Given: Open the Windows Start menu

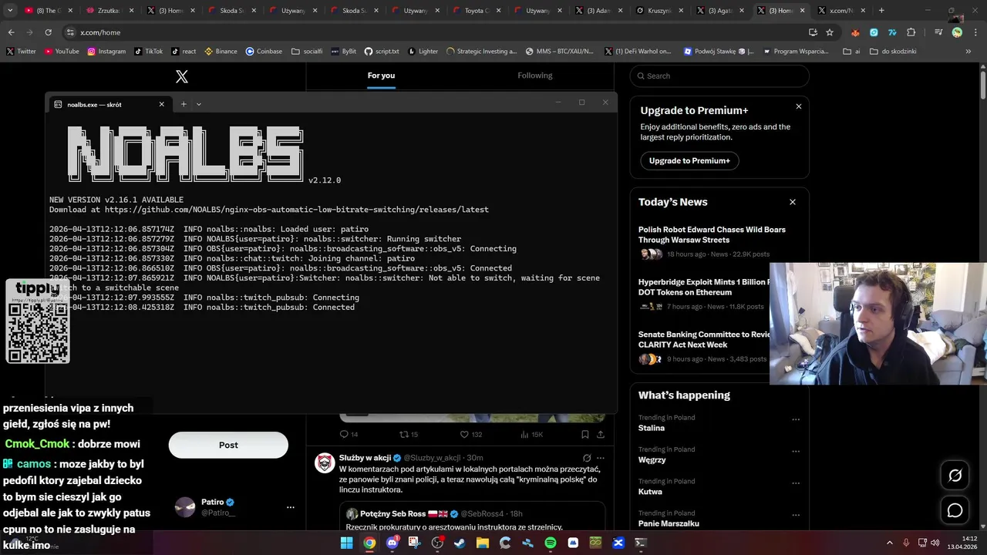Looking at the screenshot, I should tap(347, 543).
